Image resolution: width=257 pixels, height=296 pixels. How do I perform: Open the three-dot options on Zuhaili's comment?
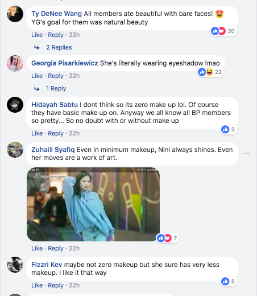(247, 154)
